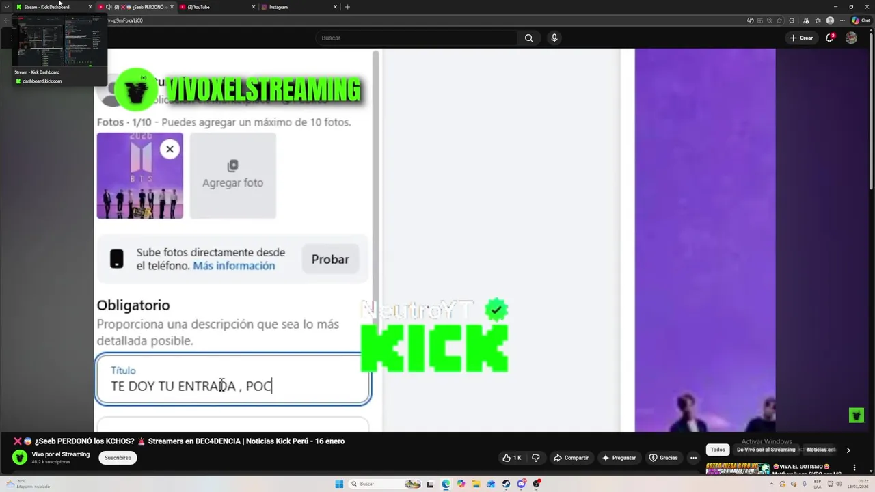
Task: Close the Instagram tab
Action: pyautogui.click(x=335, y=7)
